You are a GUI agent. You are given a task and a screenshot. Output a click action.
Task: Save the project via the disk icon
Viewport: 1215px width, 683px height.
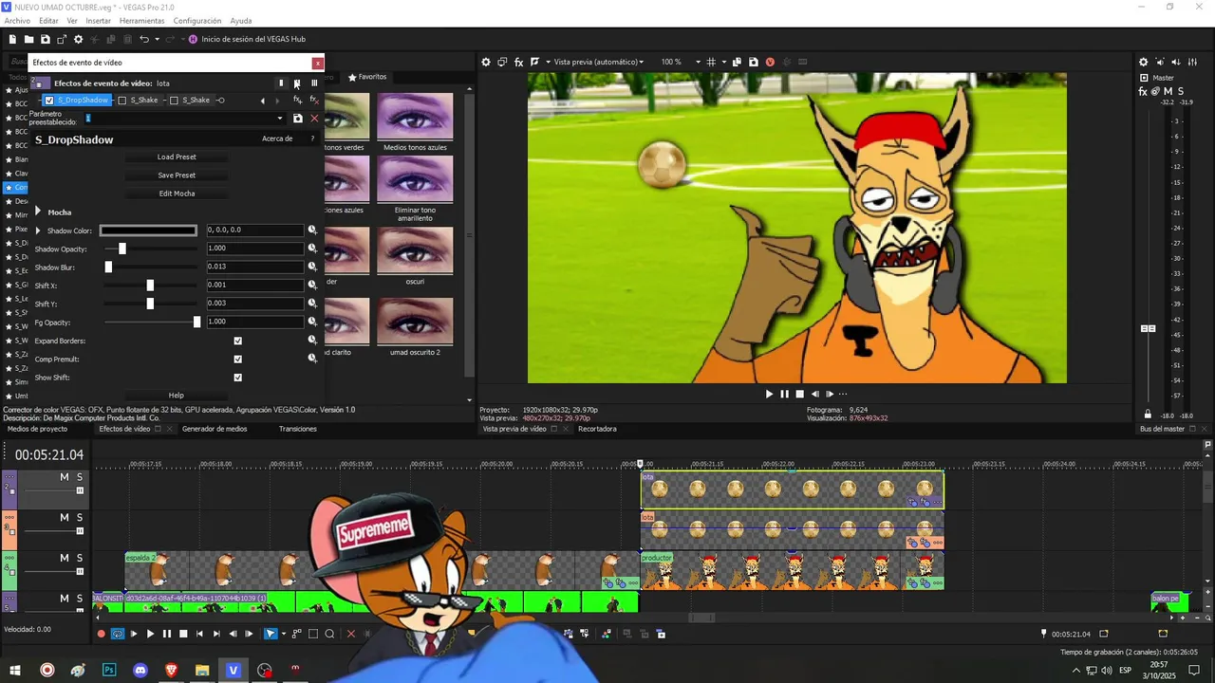(x=46, y=39)
